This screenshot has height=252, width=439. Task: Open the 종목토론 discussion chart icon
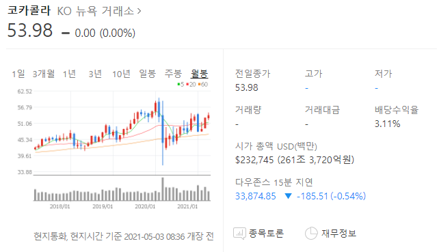239,234
